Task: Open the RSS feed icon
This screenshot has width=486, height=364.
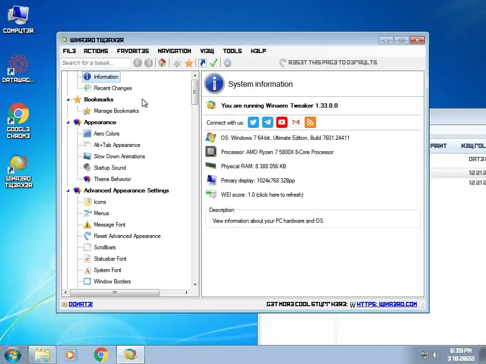Action: (x=310, y=122)
